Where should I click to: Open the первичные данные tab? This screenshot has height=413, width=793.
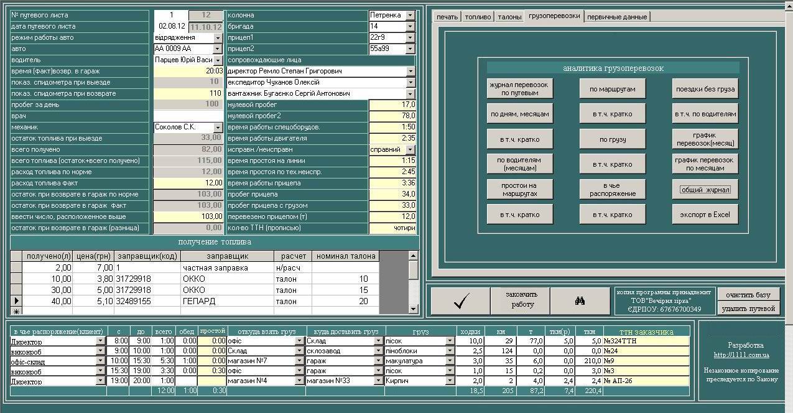(x=617, y=17)
